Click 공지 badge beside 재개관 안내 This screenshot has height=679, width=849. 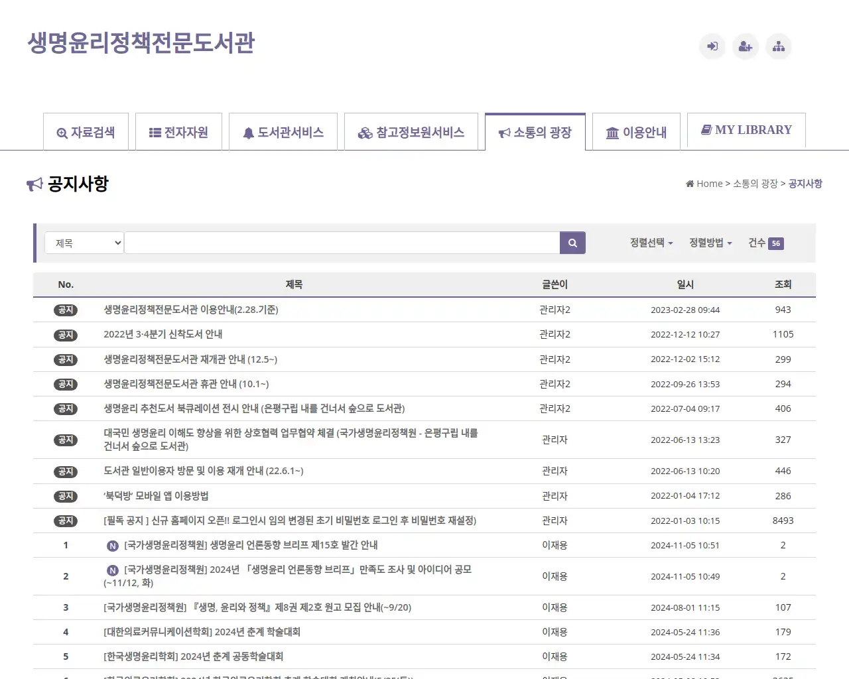(x=66, y=359)
